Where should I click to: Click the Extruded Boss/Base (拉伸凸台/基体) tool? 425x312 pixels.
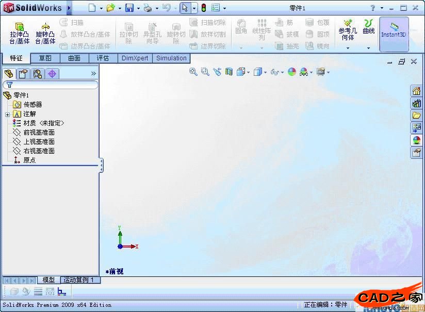click(19, 33)
